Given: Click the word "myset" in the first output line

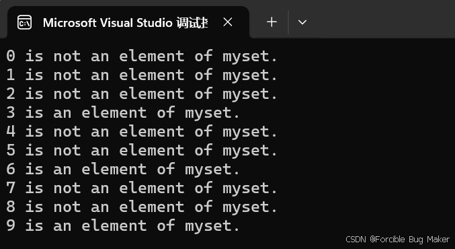Looking at the screenshot, I should point(246,57).
